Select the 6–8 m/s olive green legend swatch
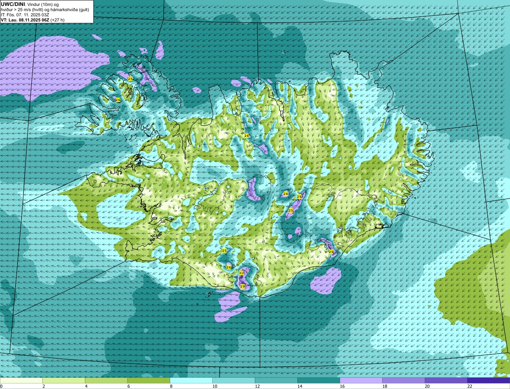Viewport: 510px width, 389px height. [149, 380]
